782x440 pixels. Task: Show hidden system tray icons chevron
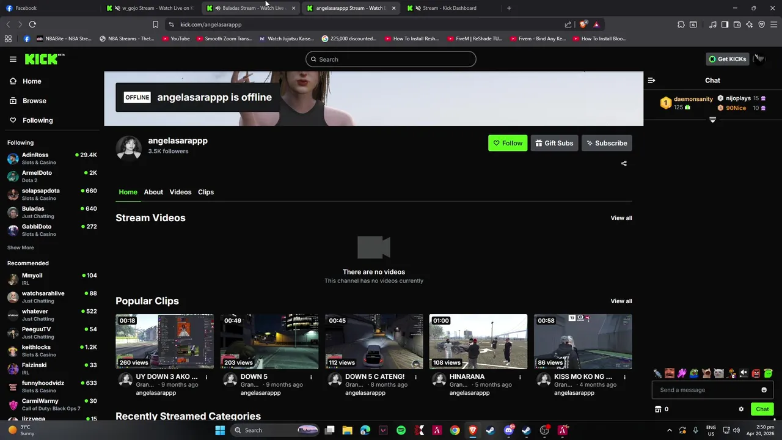tap(669, 430)
